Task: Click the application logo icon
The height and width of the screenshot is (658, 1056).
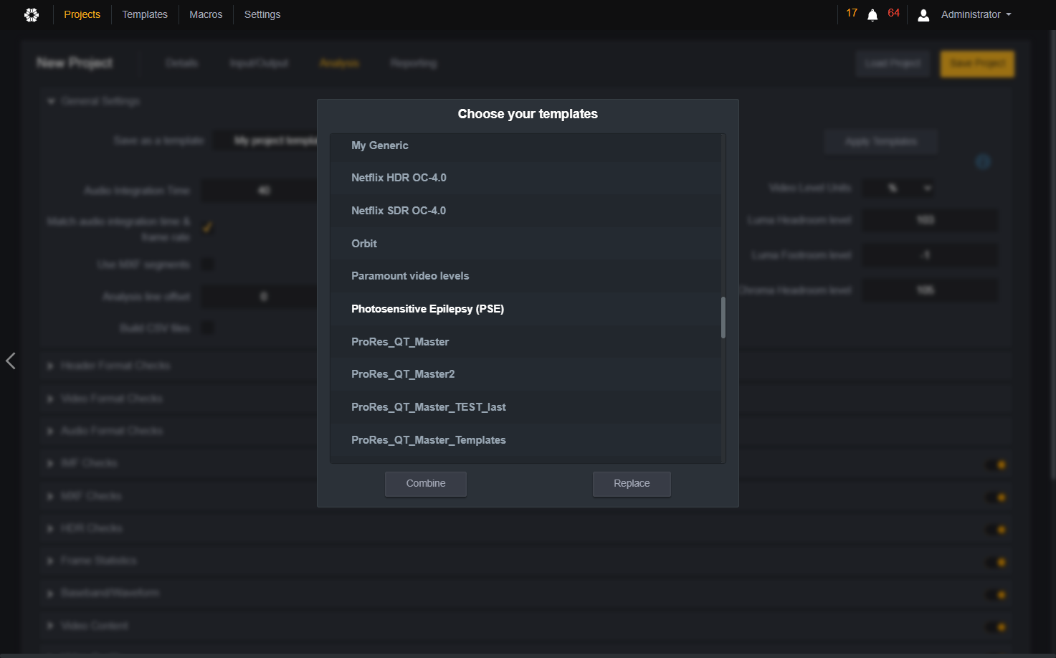Action: 31,14
